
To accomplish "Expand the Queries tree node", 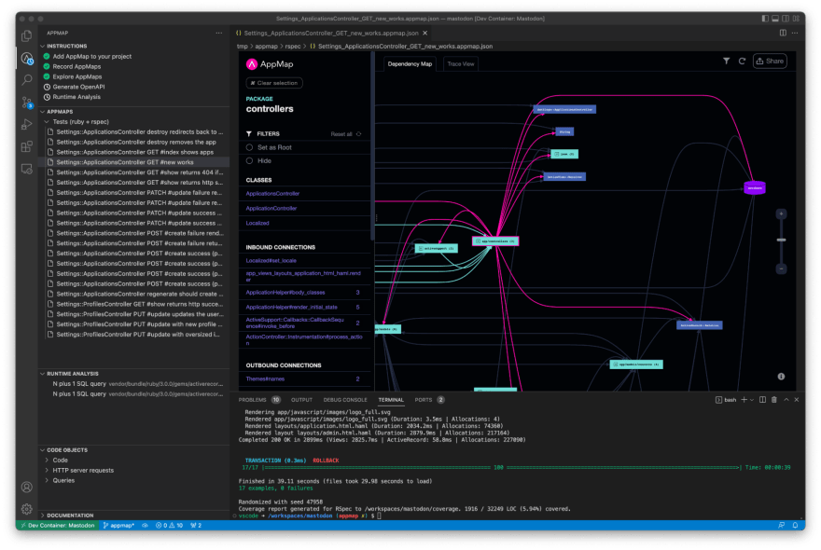I will (x=63, y=480).
